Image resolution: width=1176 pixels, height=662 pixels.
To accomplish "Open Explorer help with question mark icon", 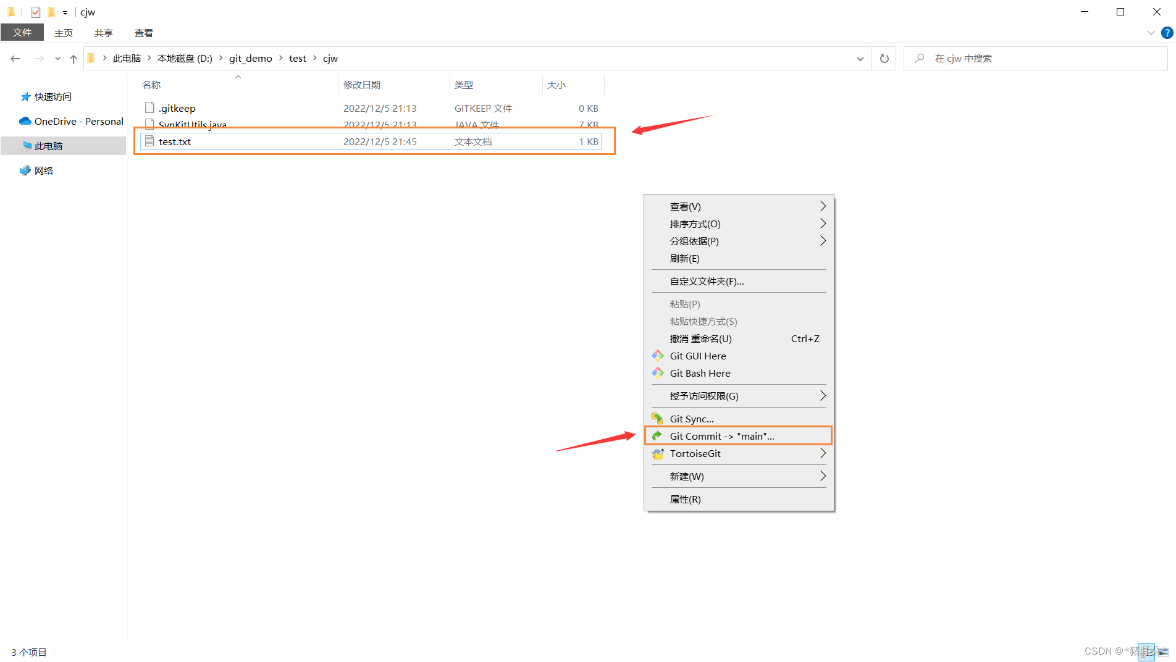I will click(x=1168, y=33).
